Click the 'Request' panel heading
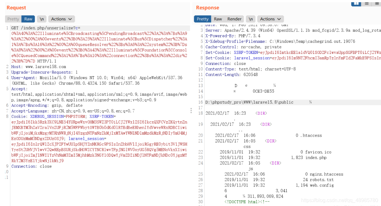381x206 pixels. tap(16, 8)
